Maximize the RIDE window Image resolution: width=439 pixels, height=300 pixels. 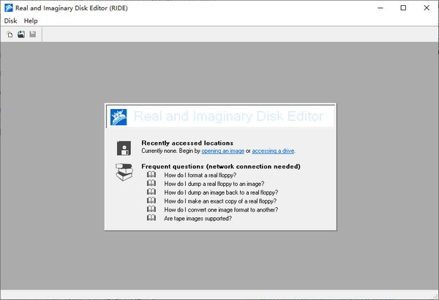point(403,7)
